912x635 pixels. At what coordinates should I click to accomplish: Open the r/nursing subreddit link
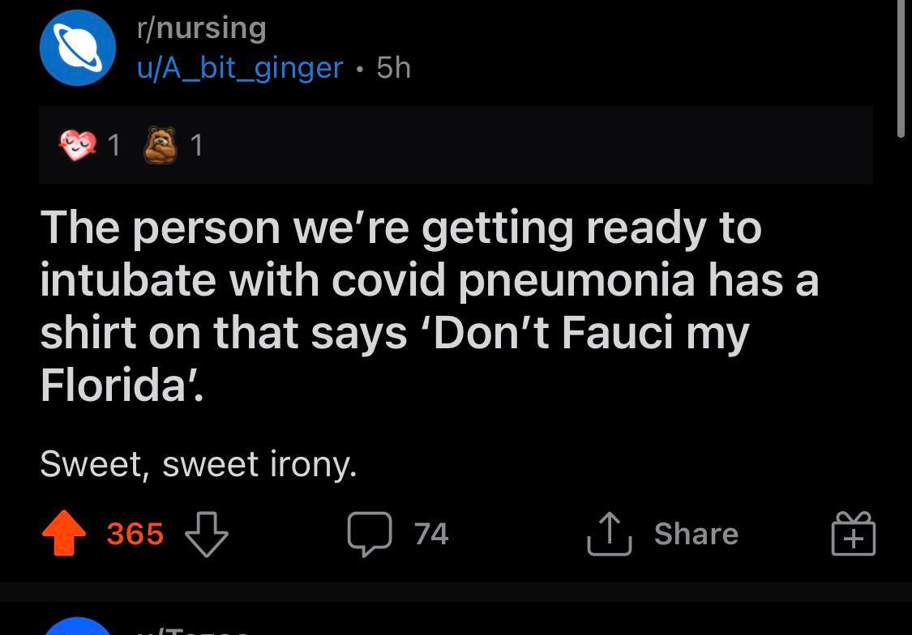coord(201,28)
